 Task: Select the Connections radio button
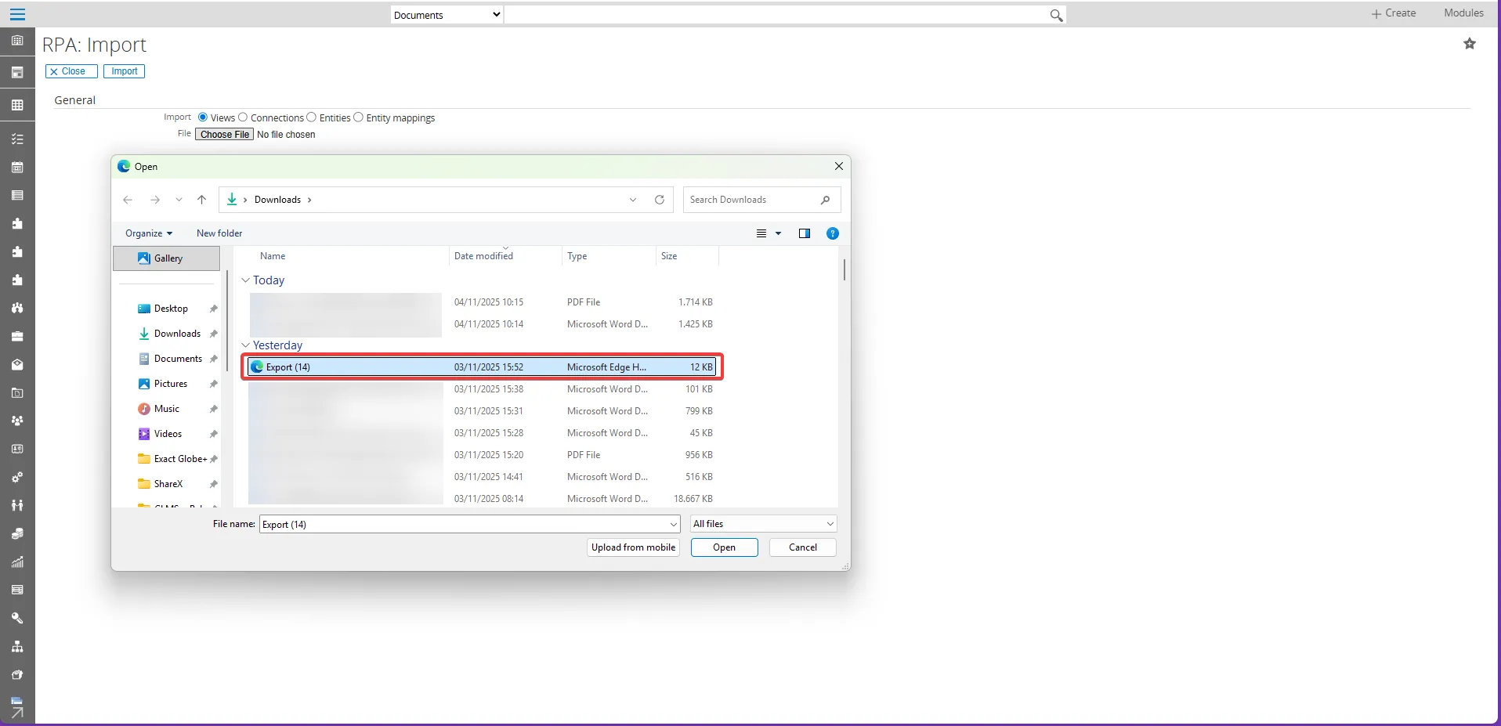pos(243,117)
